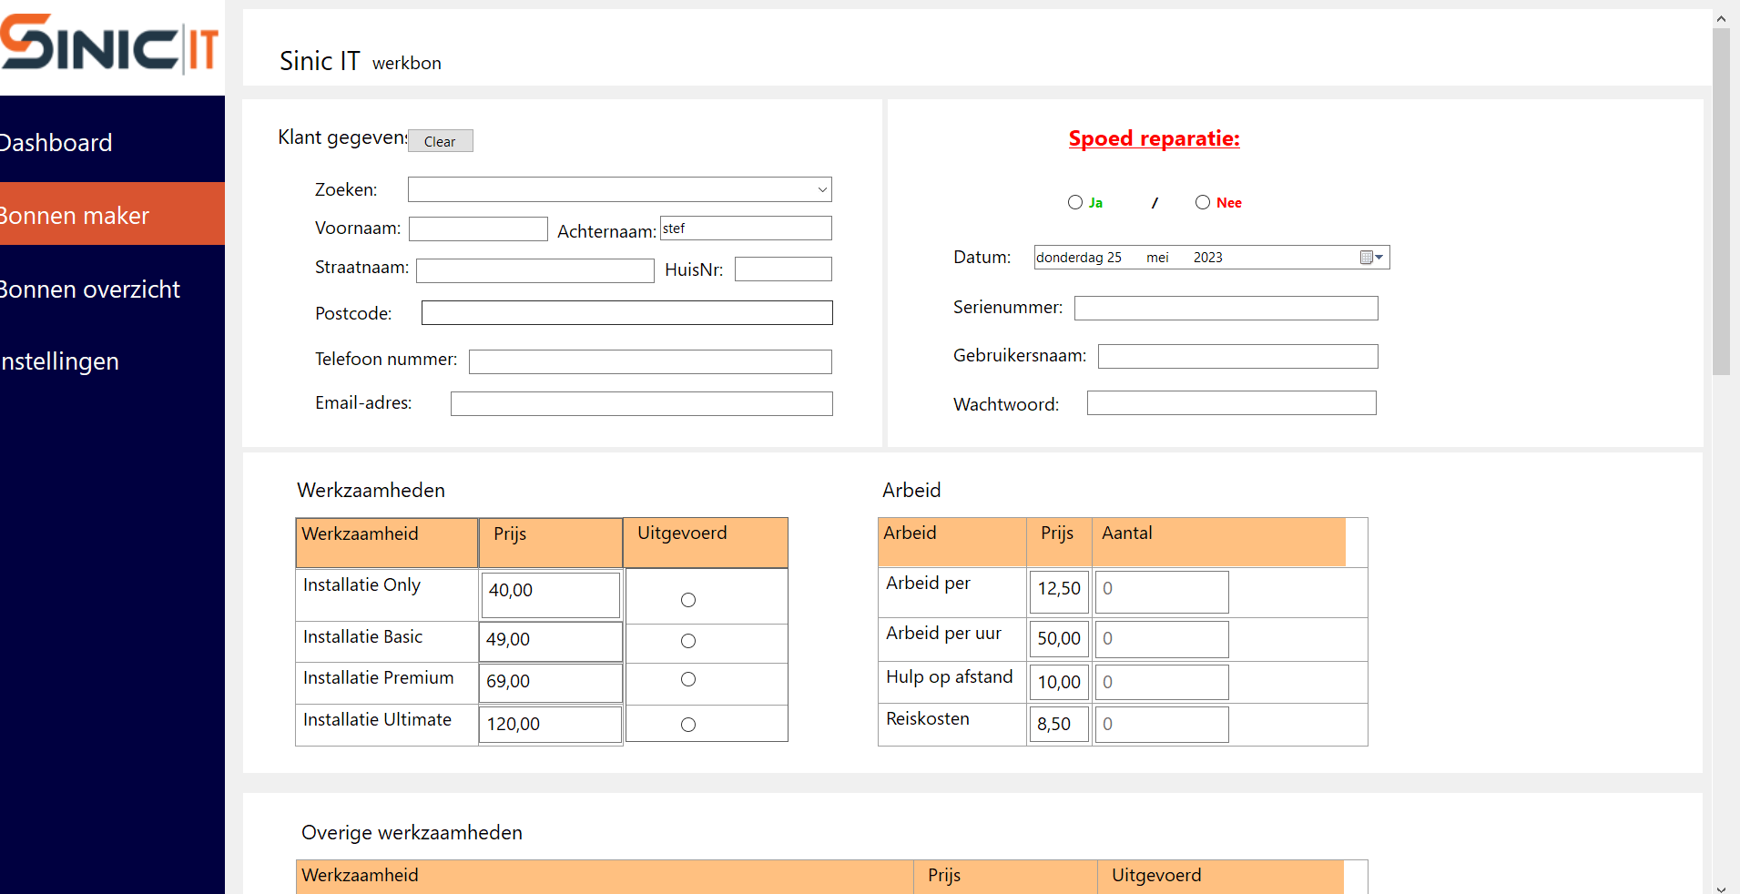Mark Installatie Only as uitgevoerd

[x=688, y=600]
